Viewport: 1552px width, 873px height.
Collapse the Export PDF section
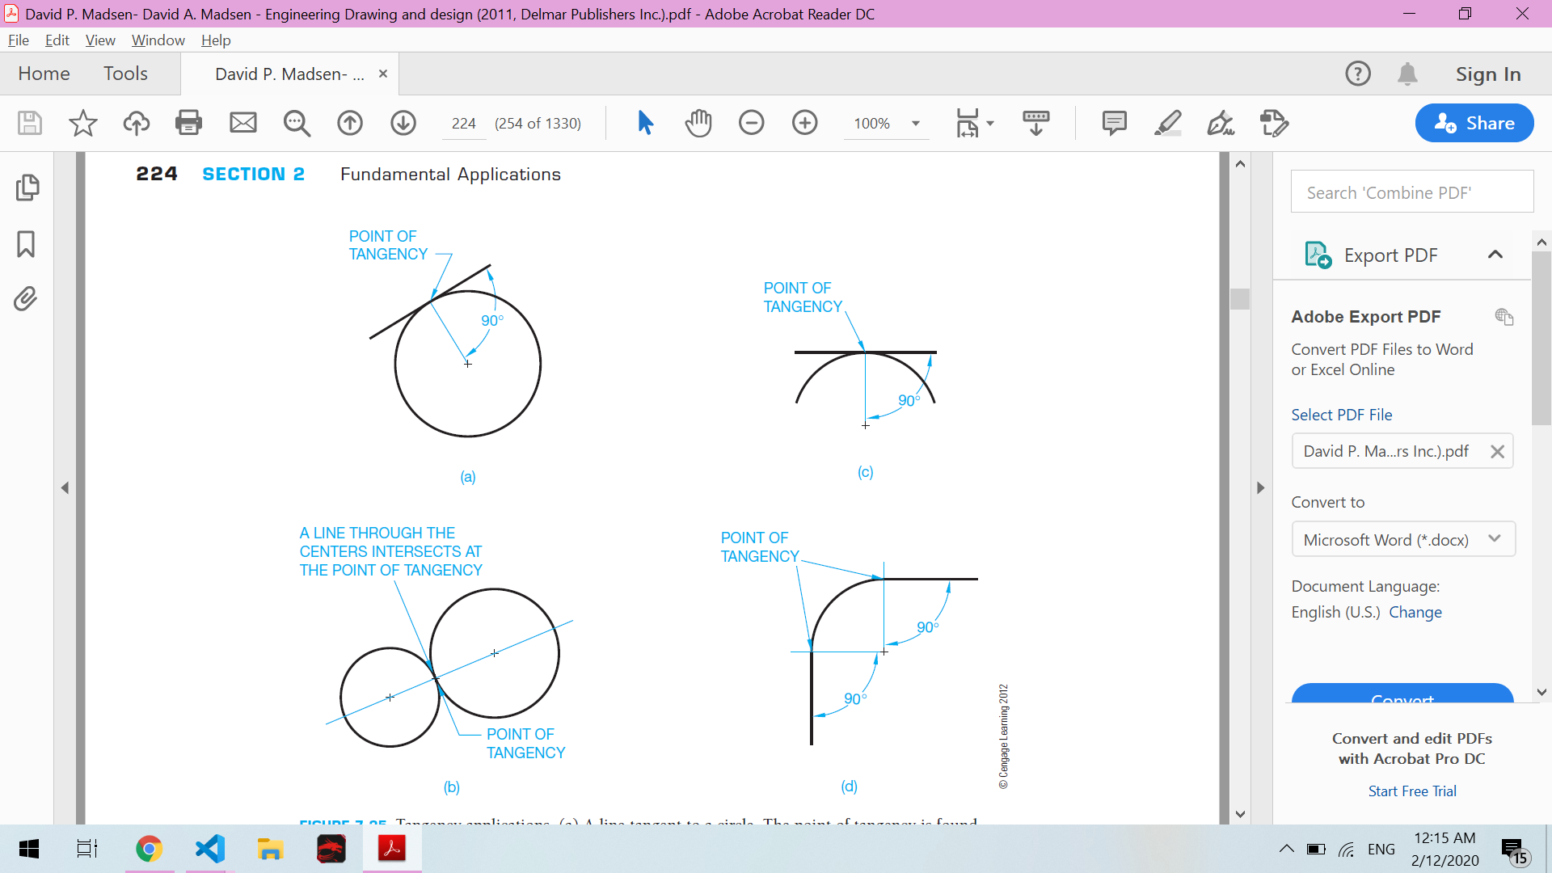click(1495, 255)
